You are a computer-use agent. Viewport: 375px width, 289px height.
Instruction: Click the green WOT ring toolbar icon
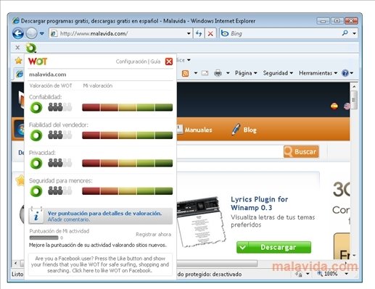click(31, 48)
